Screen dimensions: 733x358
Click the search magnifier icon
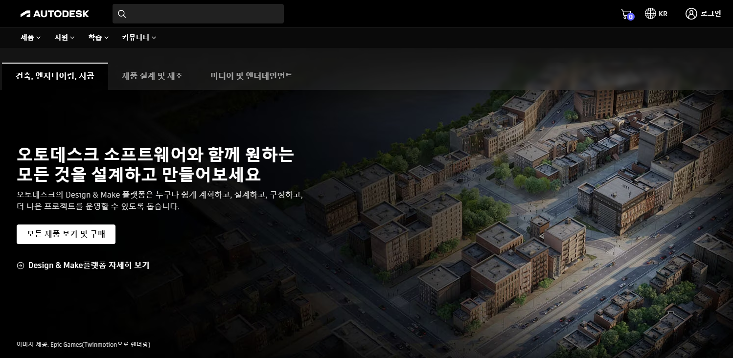pyautogui.click(x=122, y=14)
